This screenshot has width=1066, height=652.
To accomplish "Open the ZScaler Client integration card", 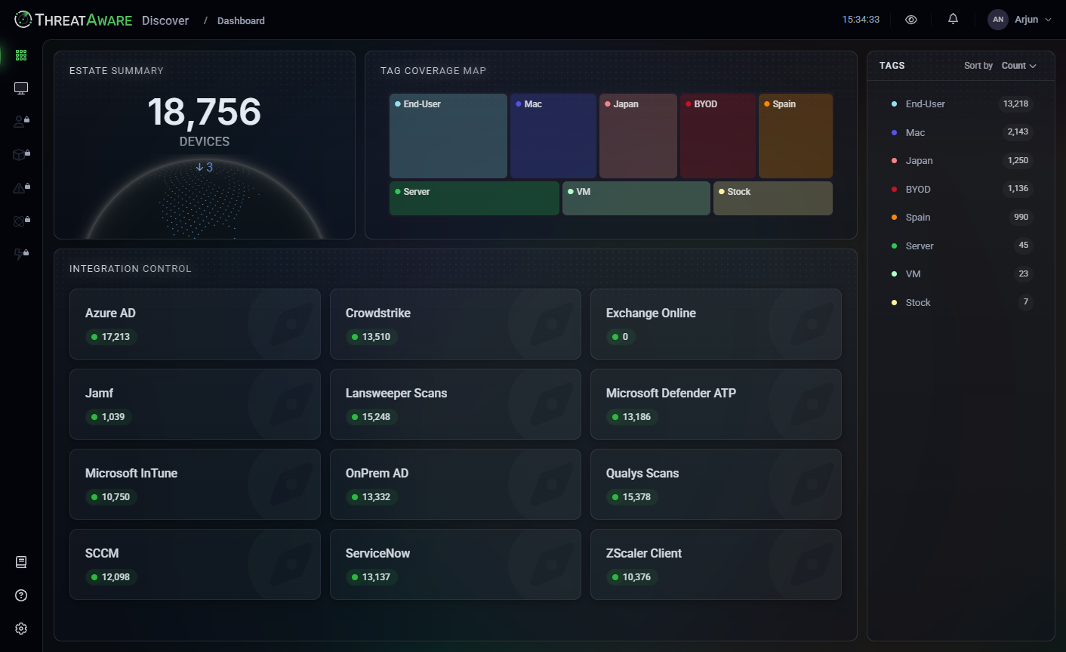I will tap(716, 564).
